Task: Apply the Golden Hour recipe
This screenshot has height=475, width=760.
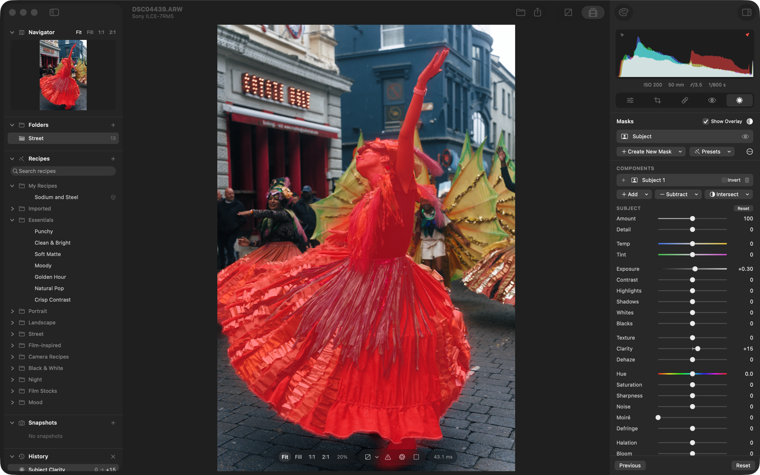Action: 50,277
